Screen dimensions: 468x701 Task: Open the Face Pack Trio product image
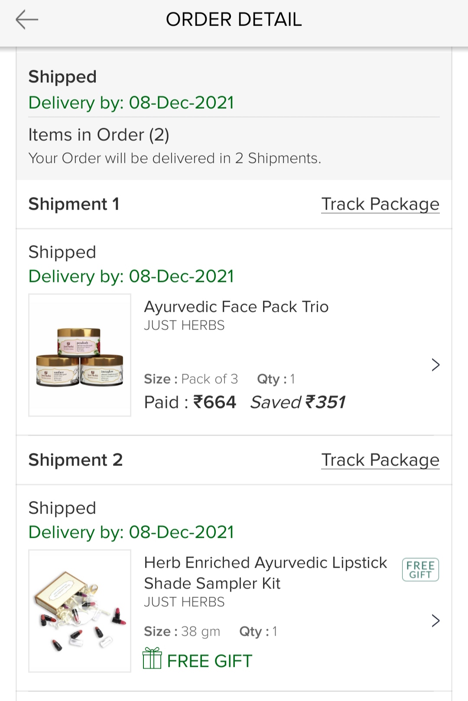(x=80, y=355)
